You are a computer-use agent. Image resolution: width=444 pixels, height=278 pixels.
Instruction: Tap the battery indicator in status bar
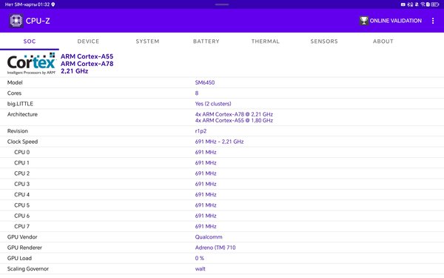[435, 4]
